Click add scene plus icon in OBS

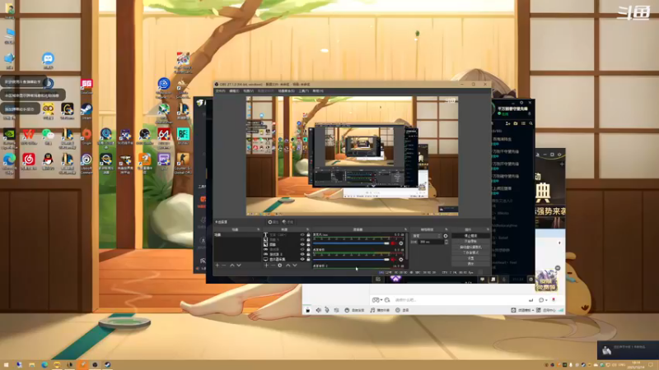point(217,266)
